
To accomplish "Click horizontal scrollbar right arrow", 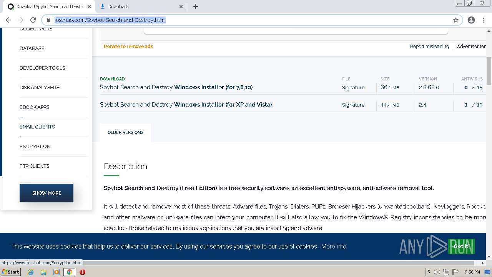I will (483, 263).
